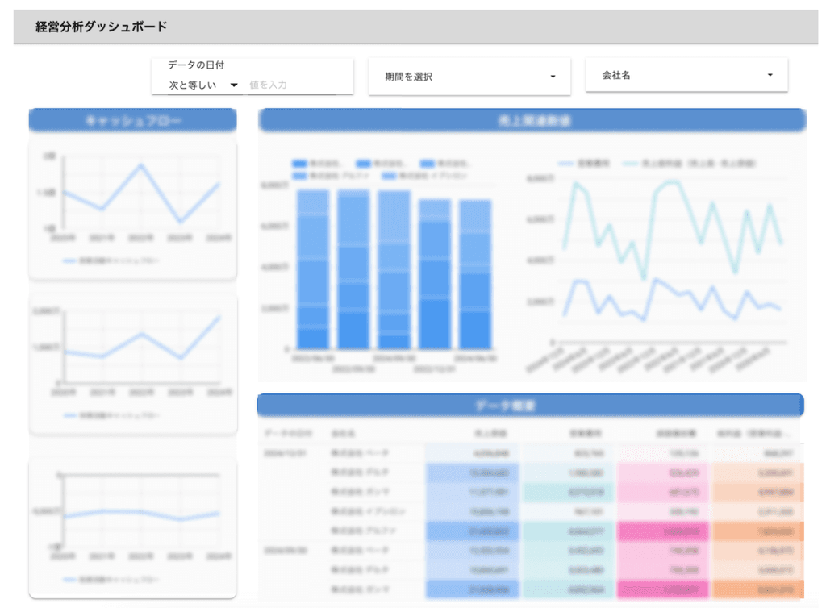826x612 pixels.
Task: Click the first bar in stacked bar chart
Action: tap(312, 270)
